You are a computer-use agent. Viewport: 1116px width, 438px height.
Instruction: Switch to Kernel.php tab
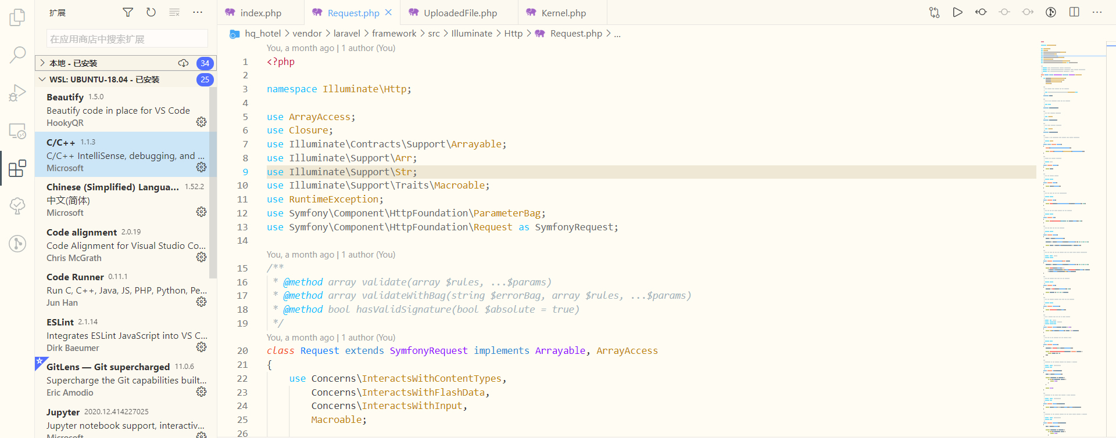pyautogui.click(x=563, y=13)
